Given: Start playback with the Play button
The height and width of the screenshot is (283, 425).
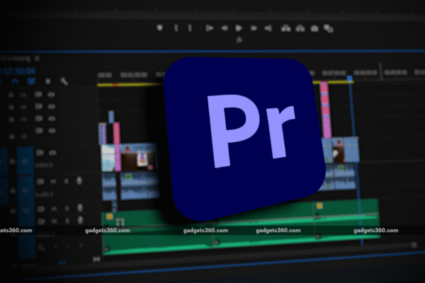Looking at the screenshot, I should [x=239, y=28].
